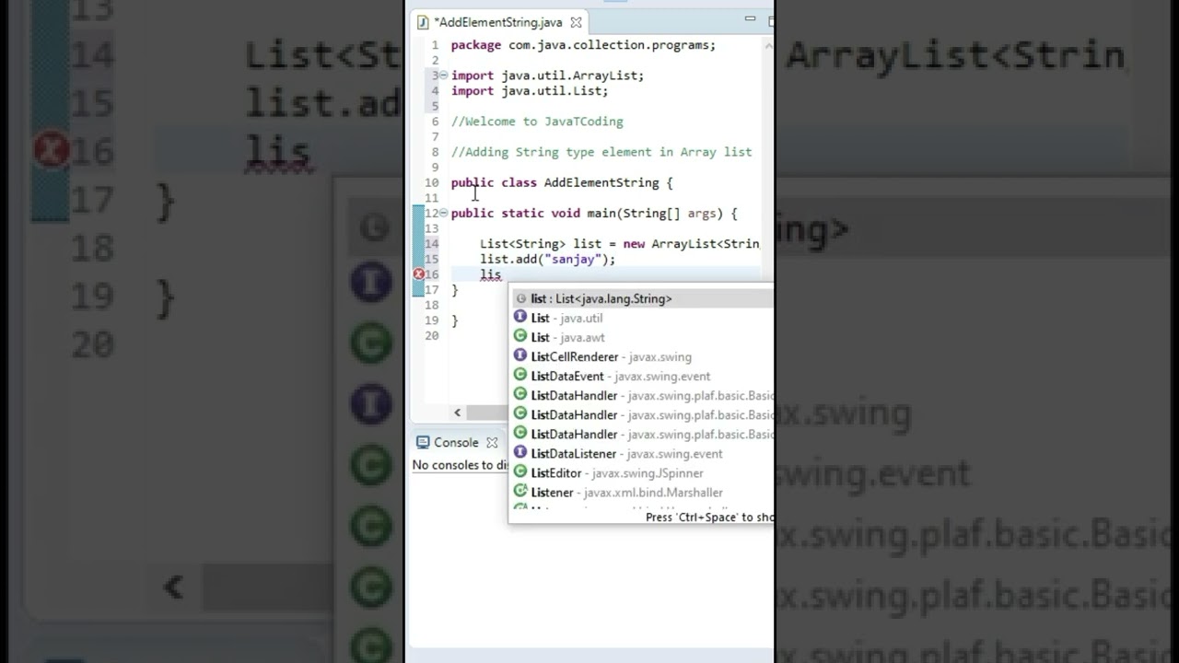Click line number 10 in the gutter
This screenshot has width=1179, height=663.
431,182
